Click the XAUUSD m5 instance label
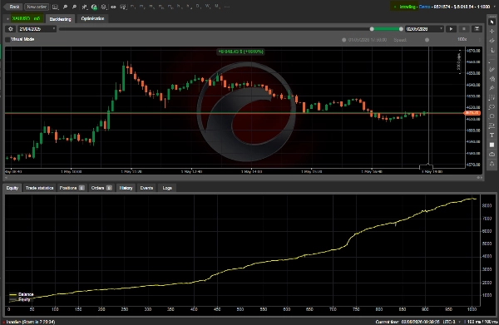Viewport: 499px width, 325px height. [x=26, y=18]
